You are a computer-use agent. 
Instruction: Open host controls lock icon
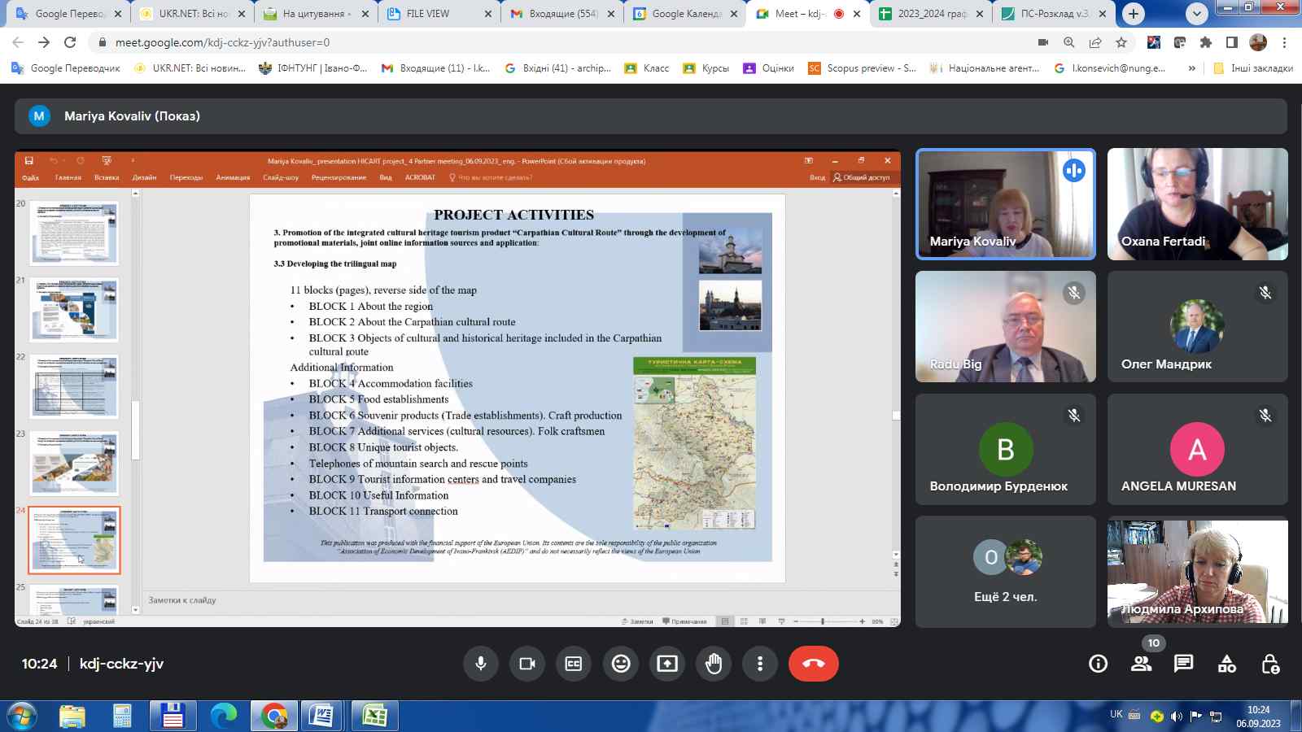tap(1269, 664)
